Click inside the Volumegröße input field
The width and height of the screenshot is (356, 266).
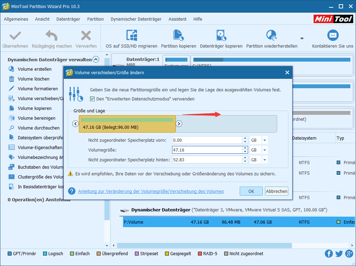[x=207, y=150]
